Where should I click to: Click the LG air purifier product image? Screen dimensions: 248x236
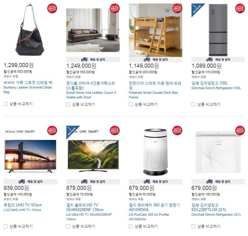[x=156, y=152]
